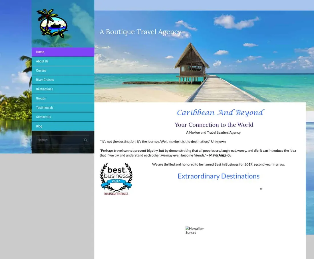The height and width of the screenshot is (259, 314).
Task: Select River Cruises in the sidebar
Action: (63, 80)
